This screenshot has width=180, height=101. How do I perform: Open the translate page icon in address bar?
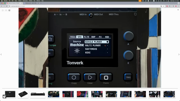[161, 6]
